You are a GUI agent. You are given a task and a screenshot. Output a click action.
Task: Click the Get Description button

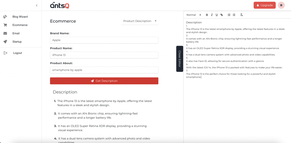pyautogui.click(x=104, y=81)
